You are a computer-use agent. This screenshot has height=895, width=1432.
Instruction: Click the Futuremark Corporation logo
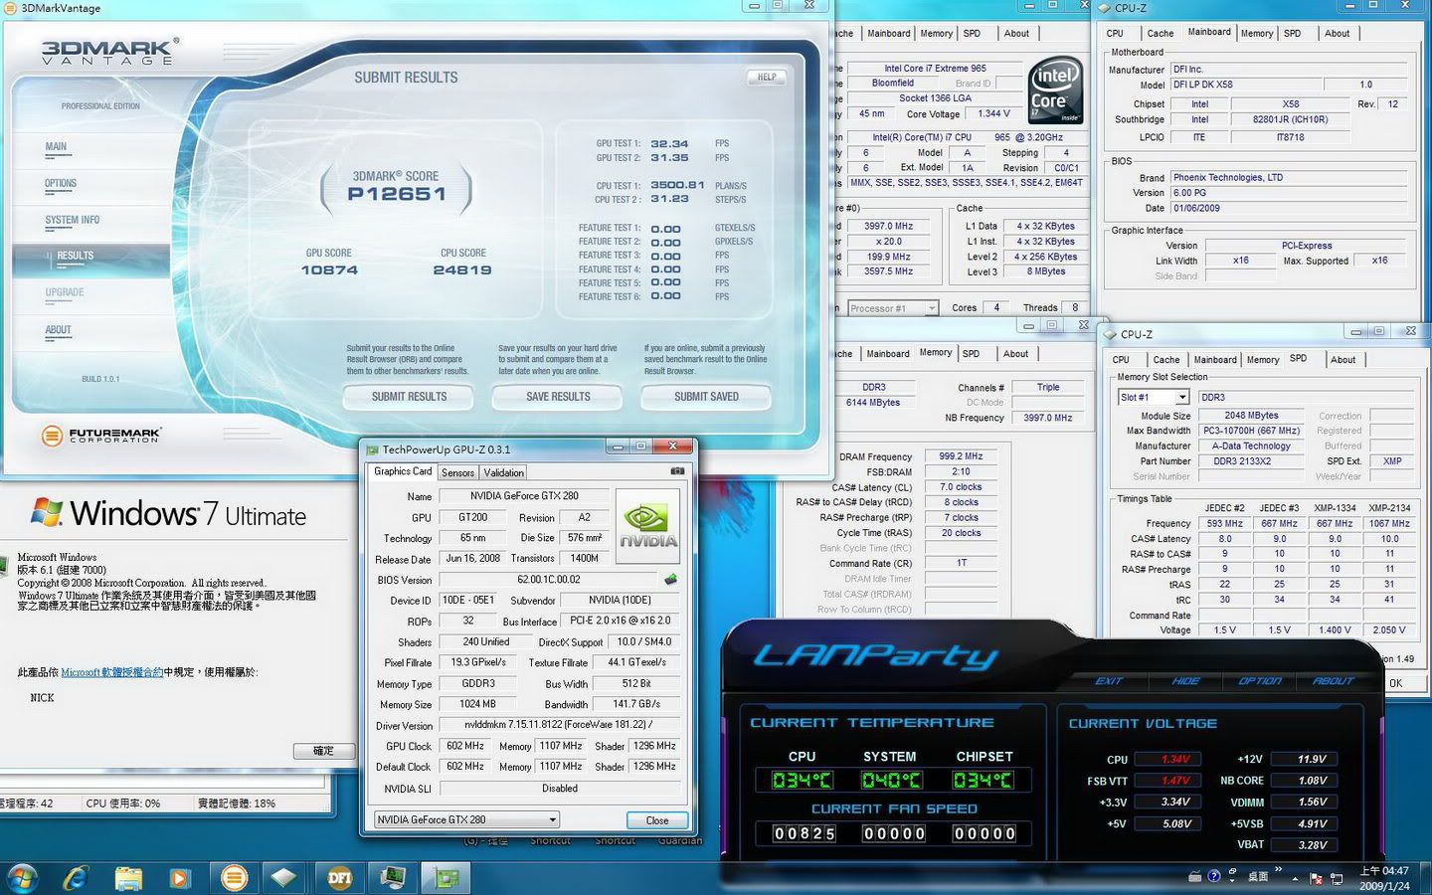point(100,436)
